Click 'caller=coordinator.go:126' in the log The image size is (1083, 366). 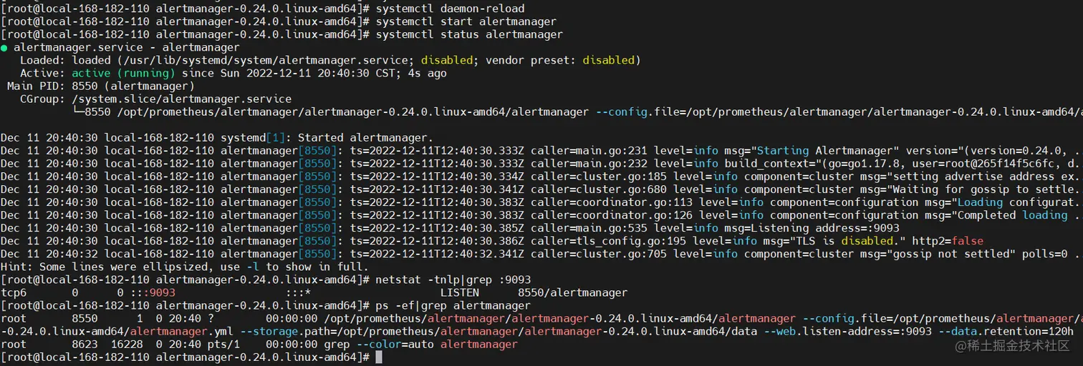point(612,214)
